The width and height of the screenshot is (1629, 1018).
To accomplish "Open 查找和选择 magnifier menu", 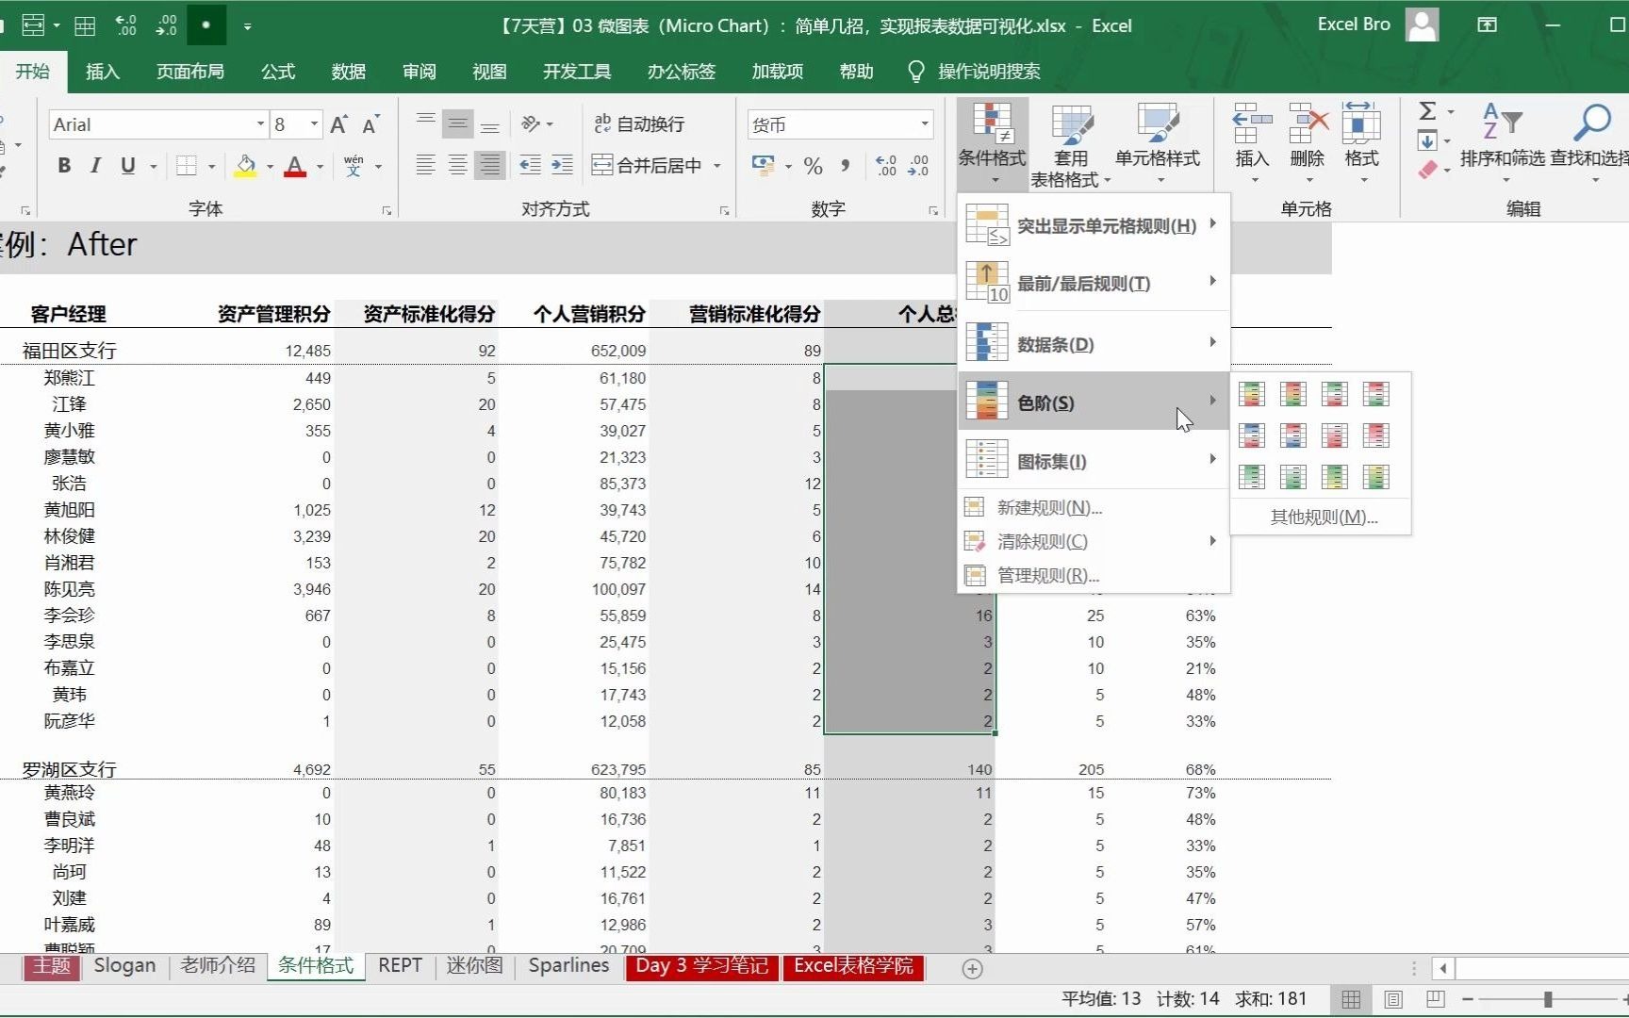I will [x=1589, y=141].
